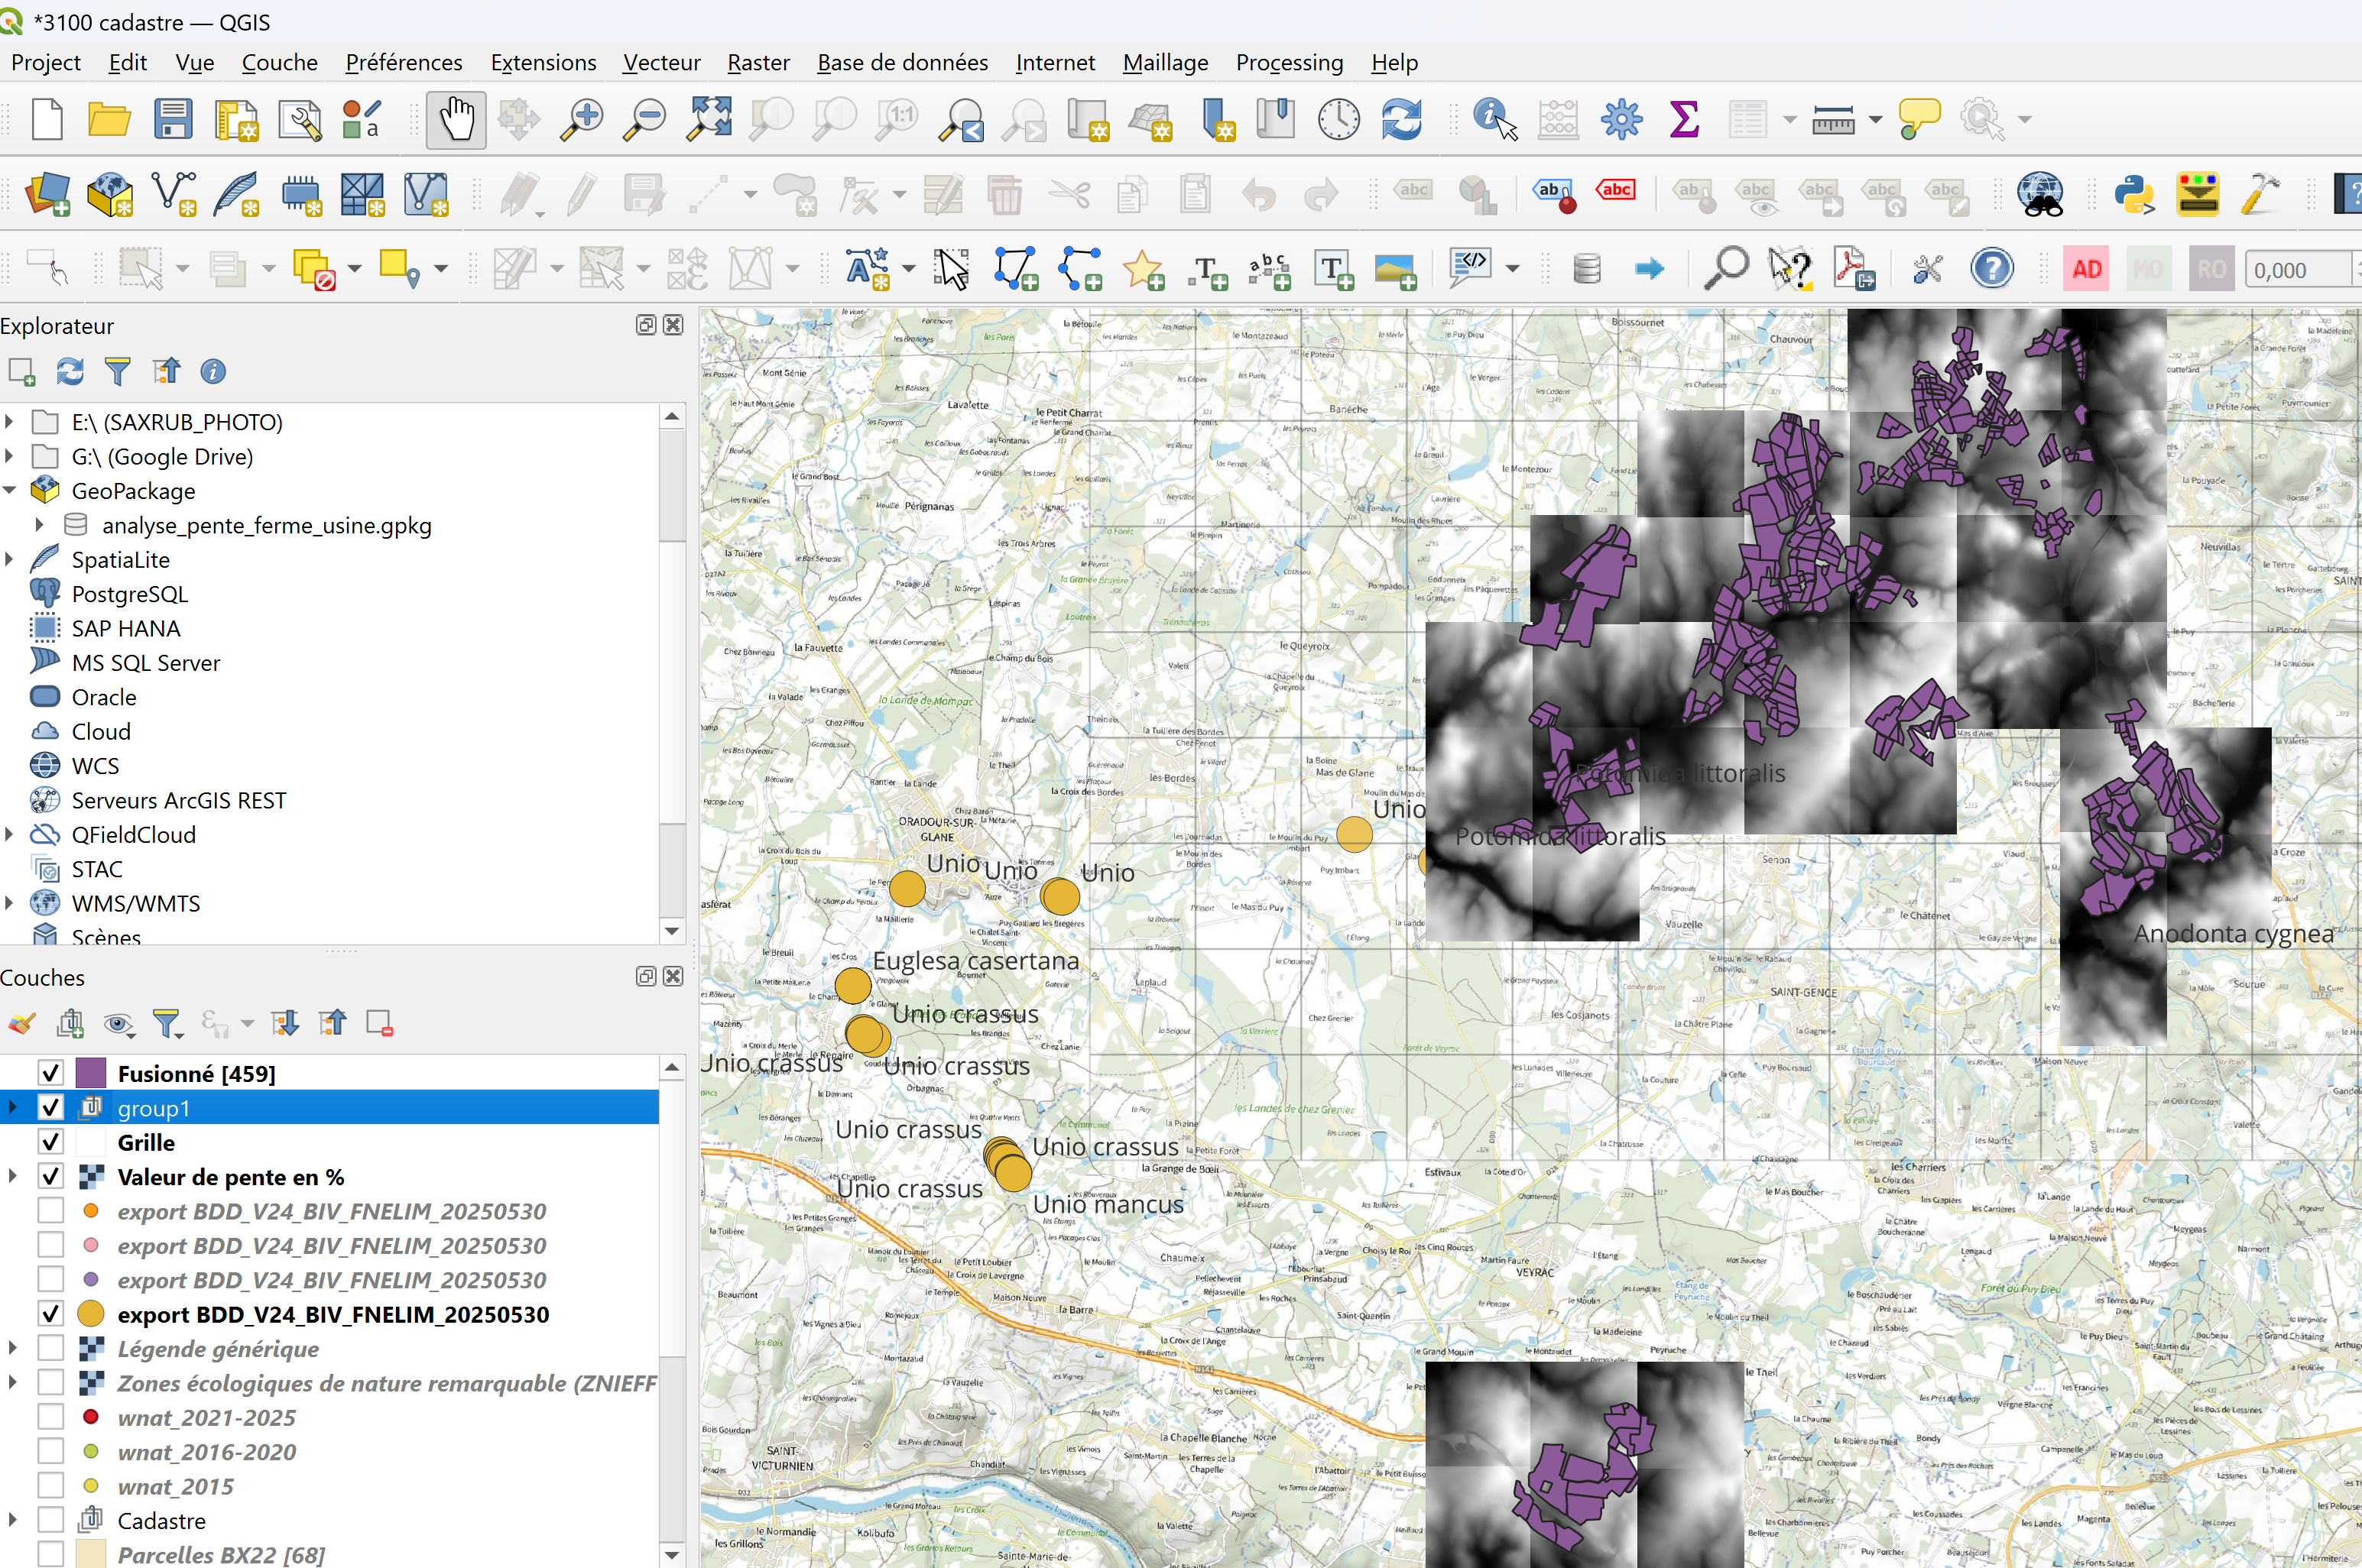
Task: Select the Oracle browser entry
Action: [x=104, y=697]
